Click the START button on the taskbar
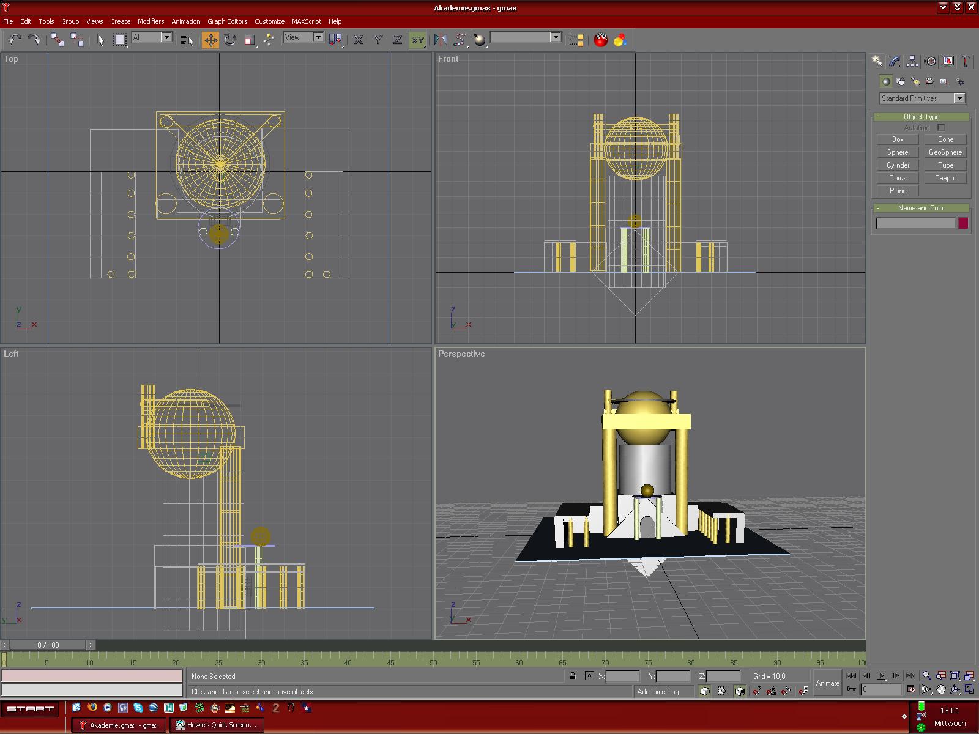 pyautogui.click(x=31, y=709)
